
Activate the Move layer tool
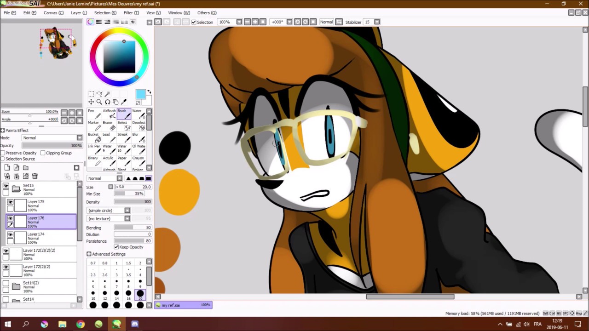coord(91,102)
